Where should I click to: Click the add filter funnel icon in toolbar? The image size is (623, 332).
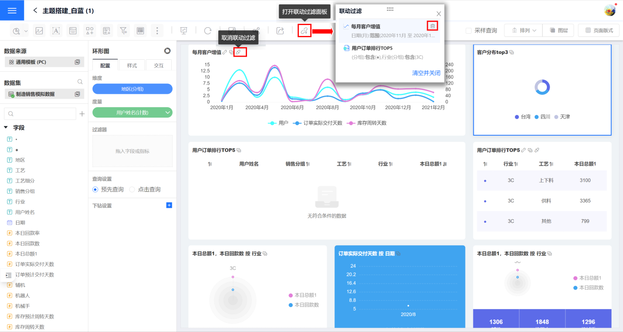click(124, 31)
